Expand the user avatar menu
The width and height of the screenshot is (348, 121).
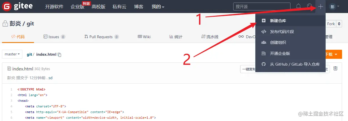point(334,6)
